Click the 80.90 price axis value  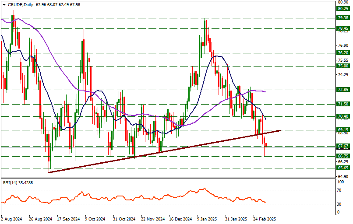pyautogui.click(x=343, y=2)
